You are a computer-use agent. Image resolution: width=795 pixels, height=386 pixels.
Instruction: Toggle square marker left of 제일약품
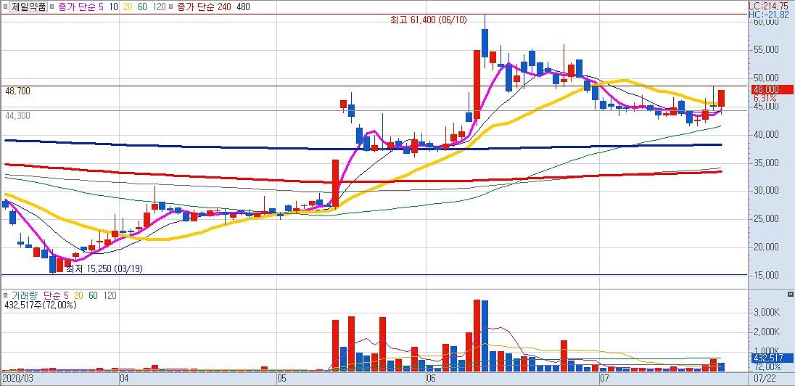point(4,7)
